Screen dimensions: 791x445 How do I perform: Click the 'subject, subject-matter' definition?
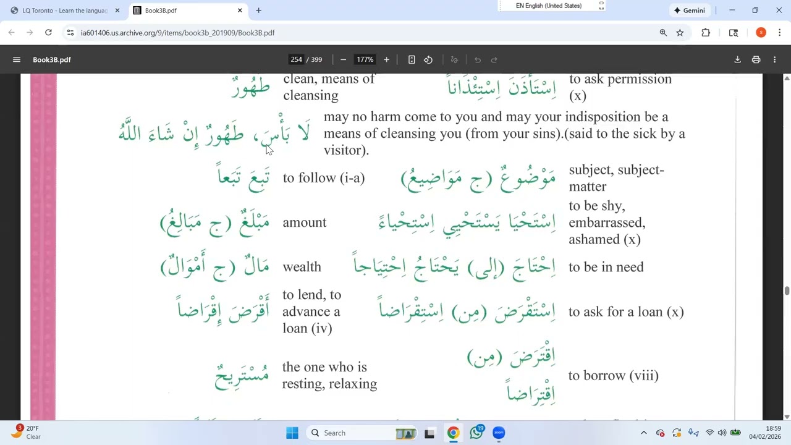pos(617,178)
